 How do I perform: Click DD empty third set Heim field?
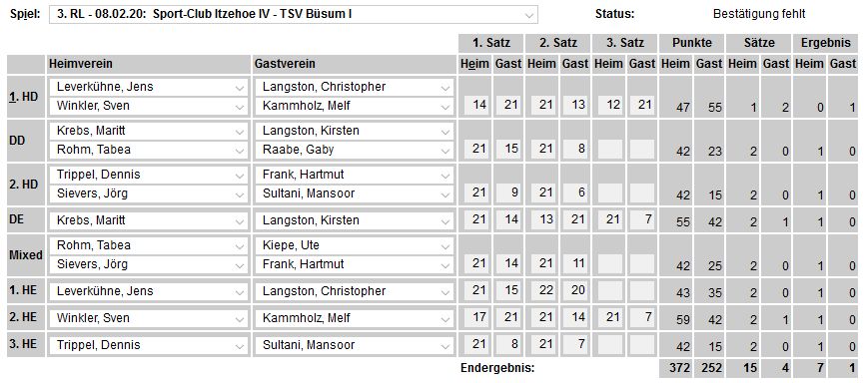(x=609, y=149)
